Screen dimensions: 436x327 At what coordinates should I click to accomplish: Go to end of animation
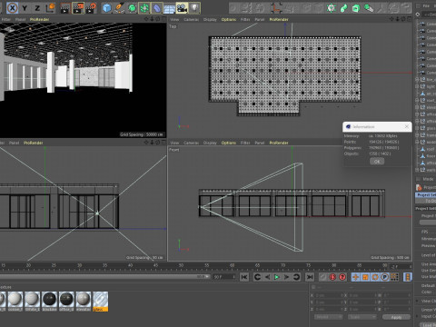[310, 277]
